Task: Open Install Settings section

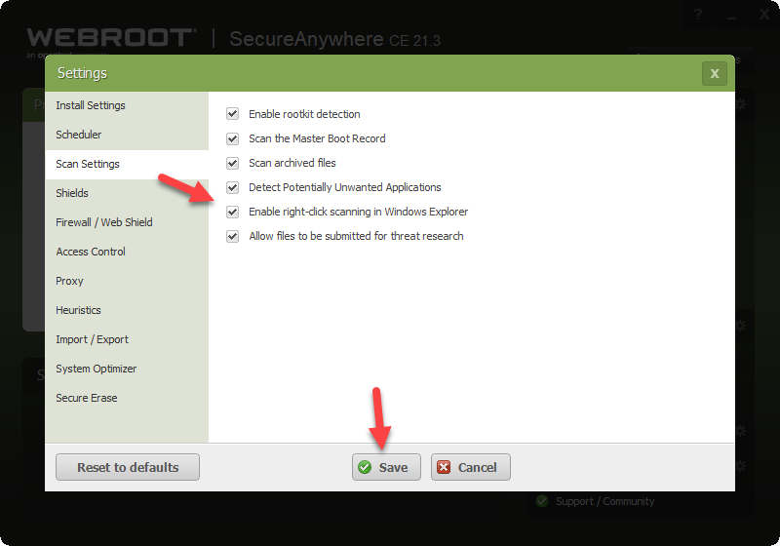Action: [x=127, y=105]
